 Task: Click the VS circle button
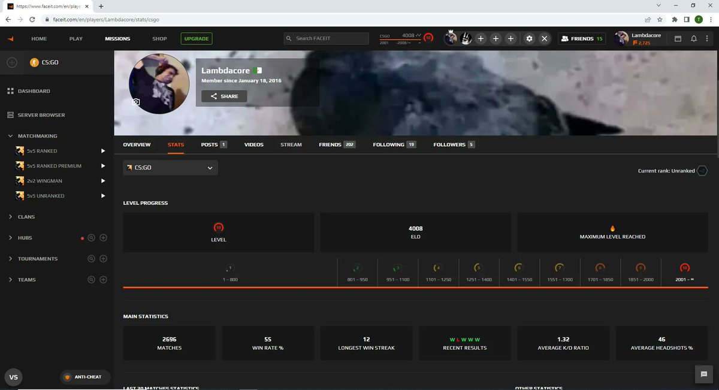point(13,377)
